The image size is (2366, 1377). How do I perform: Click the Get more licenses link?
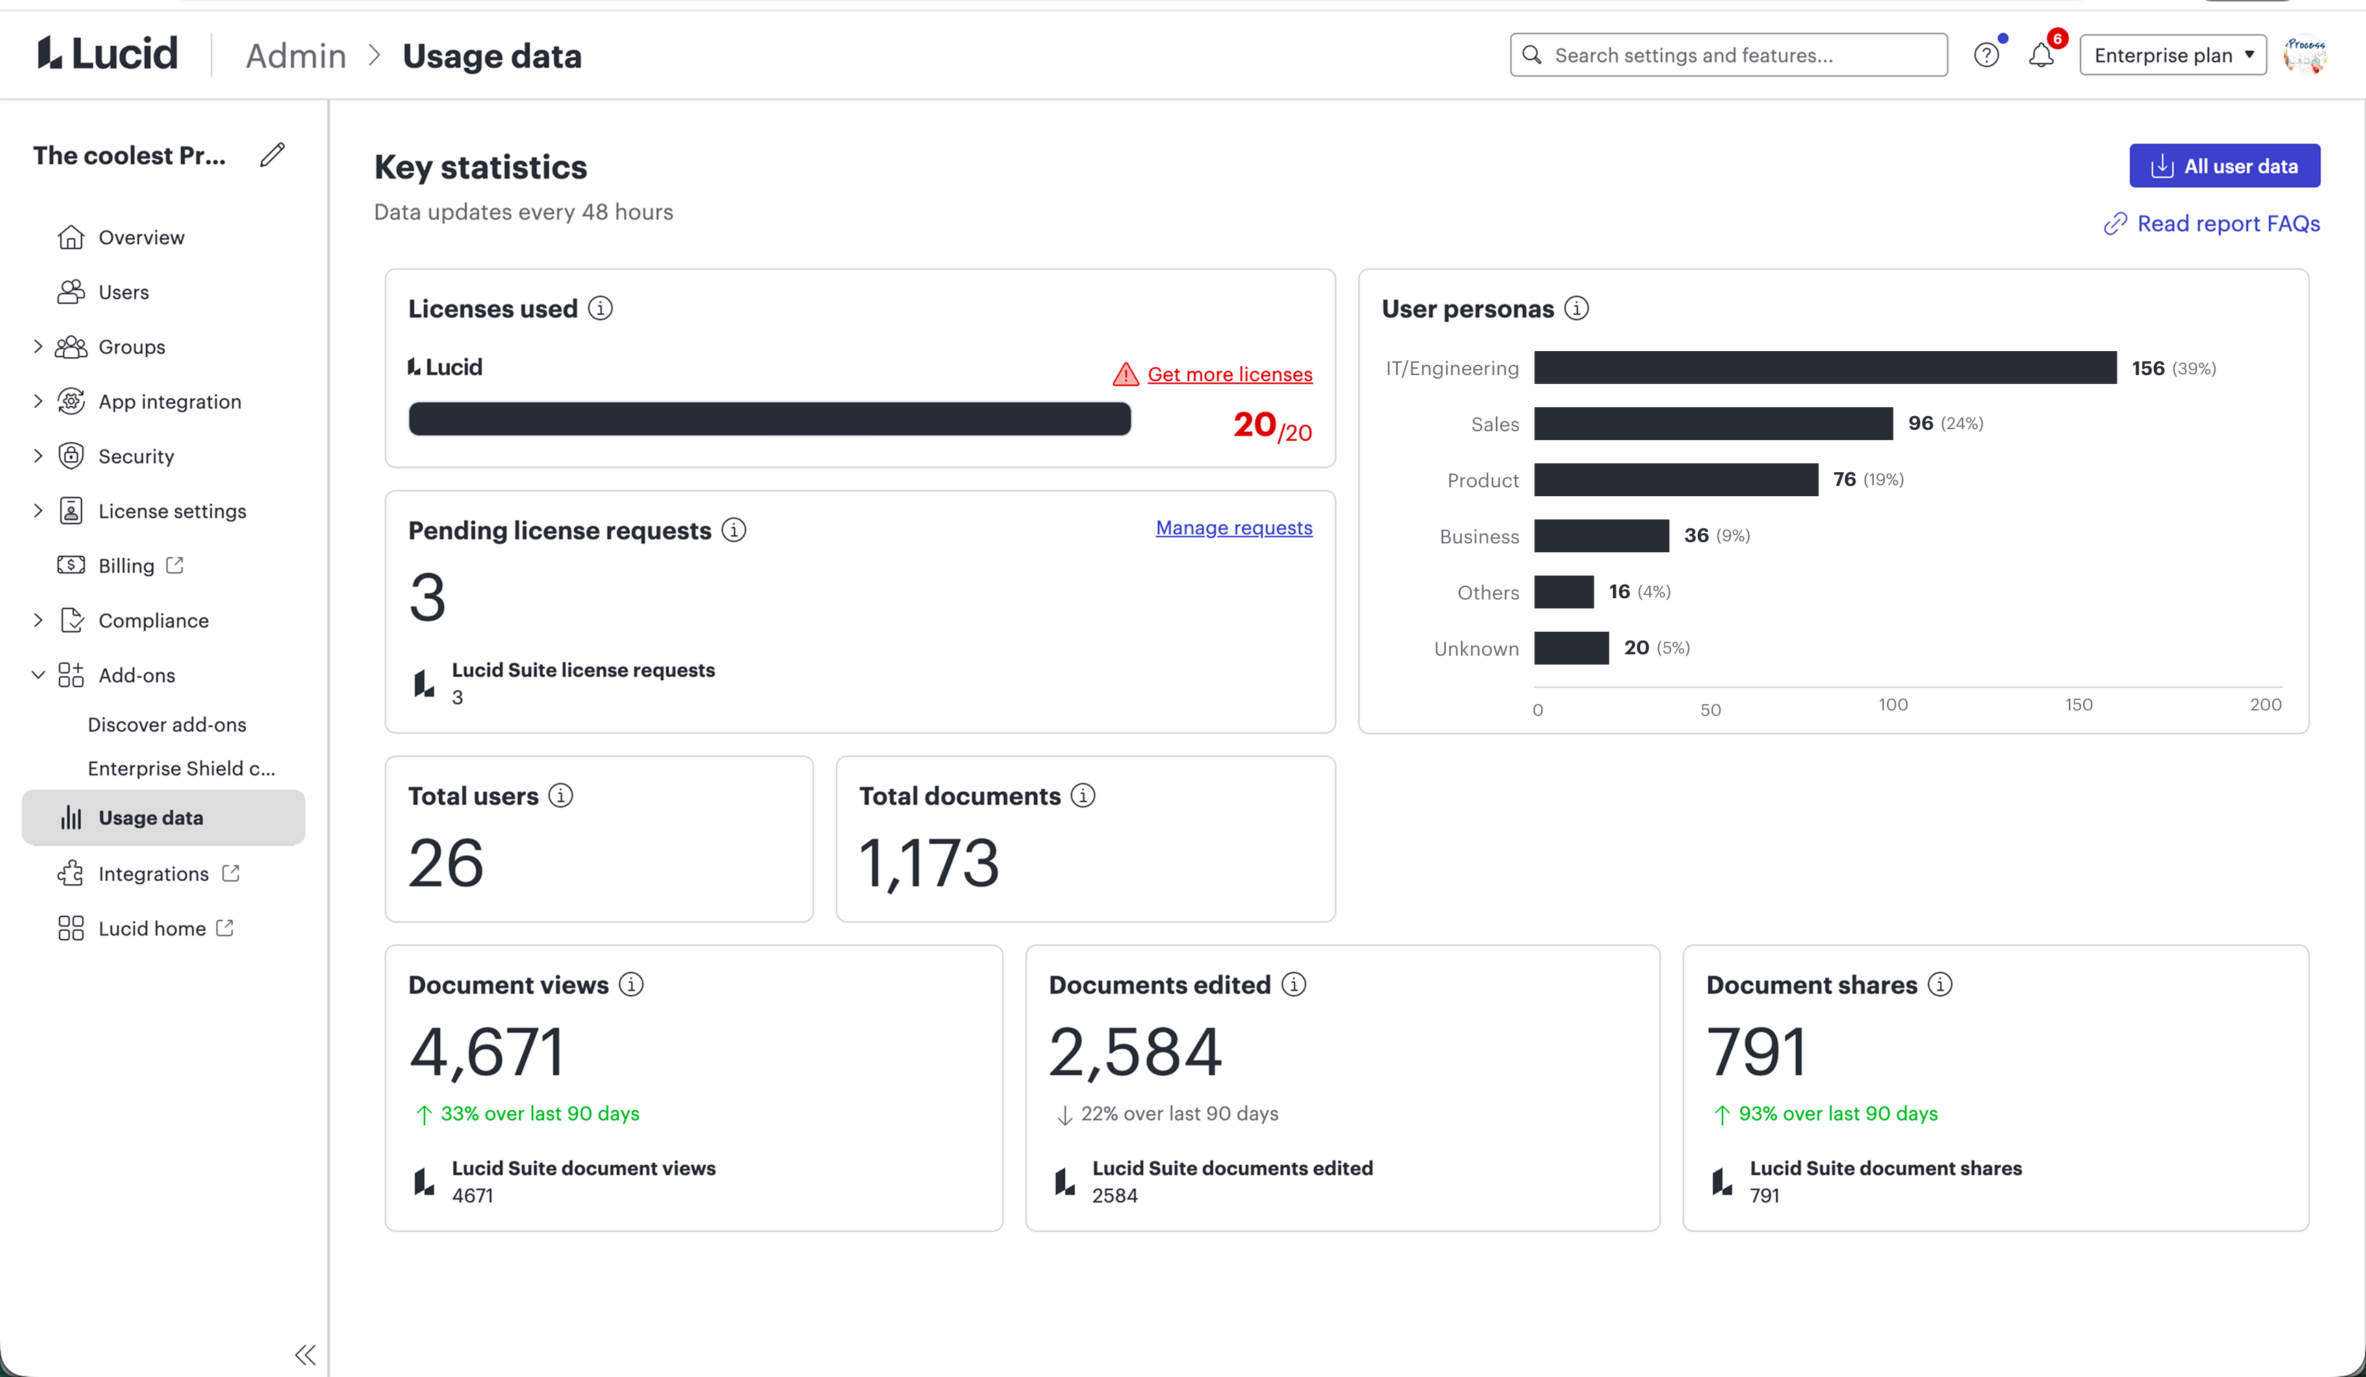(1230, 374)
